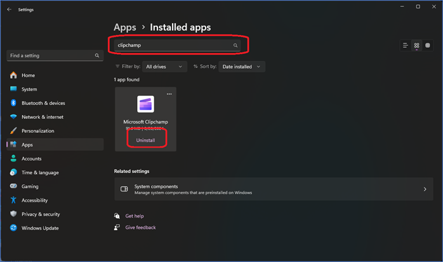Click the back arrow in Settings
Viewport: 443px width, 262px height.
pyautogui.click(x=9, y=10)
